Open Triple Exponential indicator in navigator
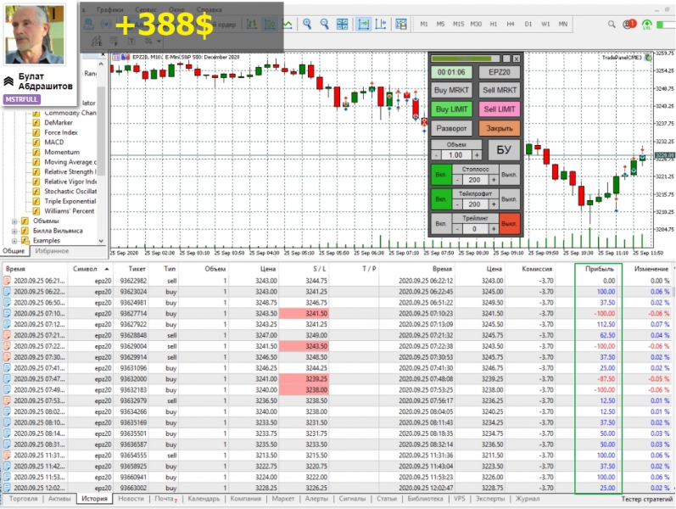This screenshot has height=509, width=676. click(70, 201)
